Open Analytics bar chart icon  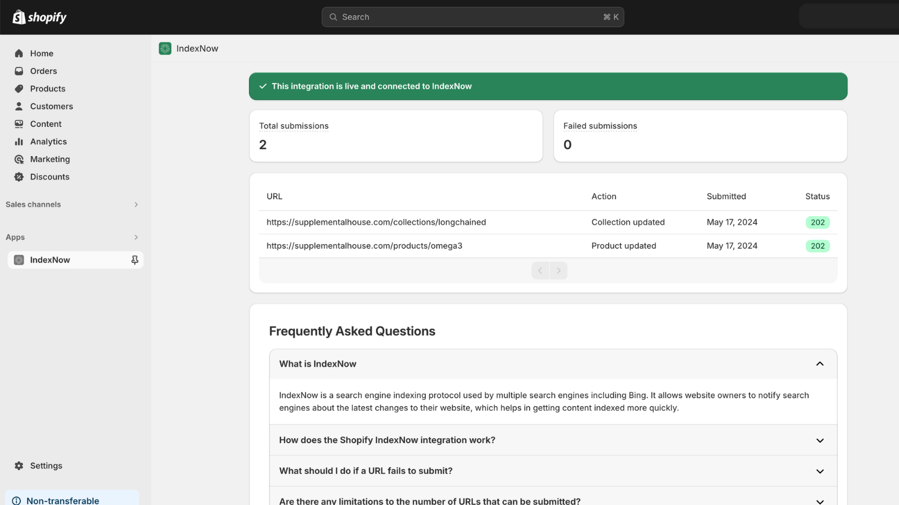[19, 142]
